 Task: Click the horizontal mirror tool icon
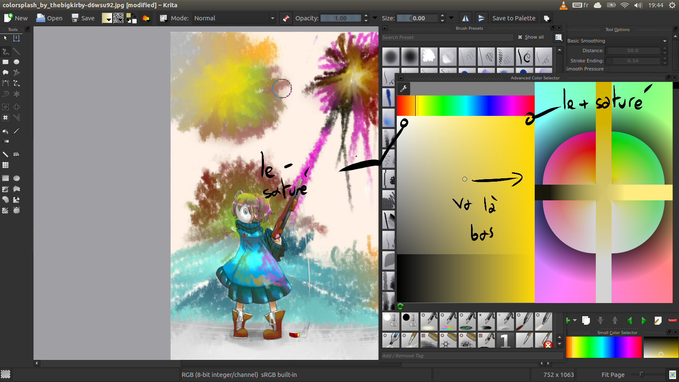tap(466, 18)
